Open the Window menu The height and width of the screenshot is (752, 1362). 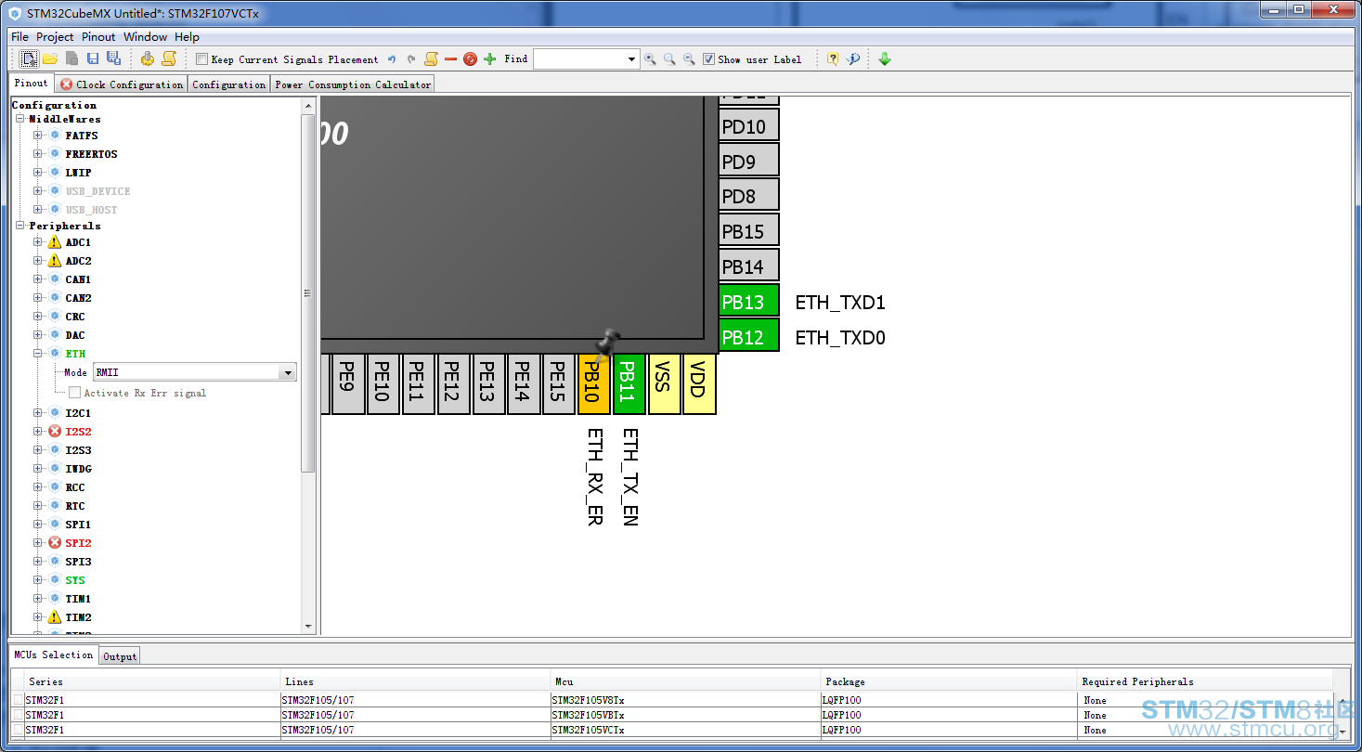[x=146, y=37]
